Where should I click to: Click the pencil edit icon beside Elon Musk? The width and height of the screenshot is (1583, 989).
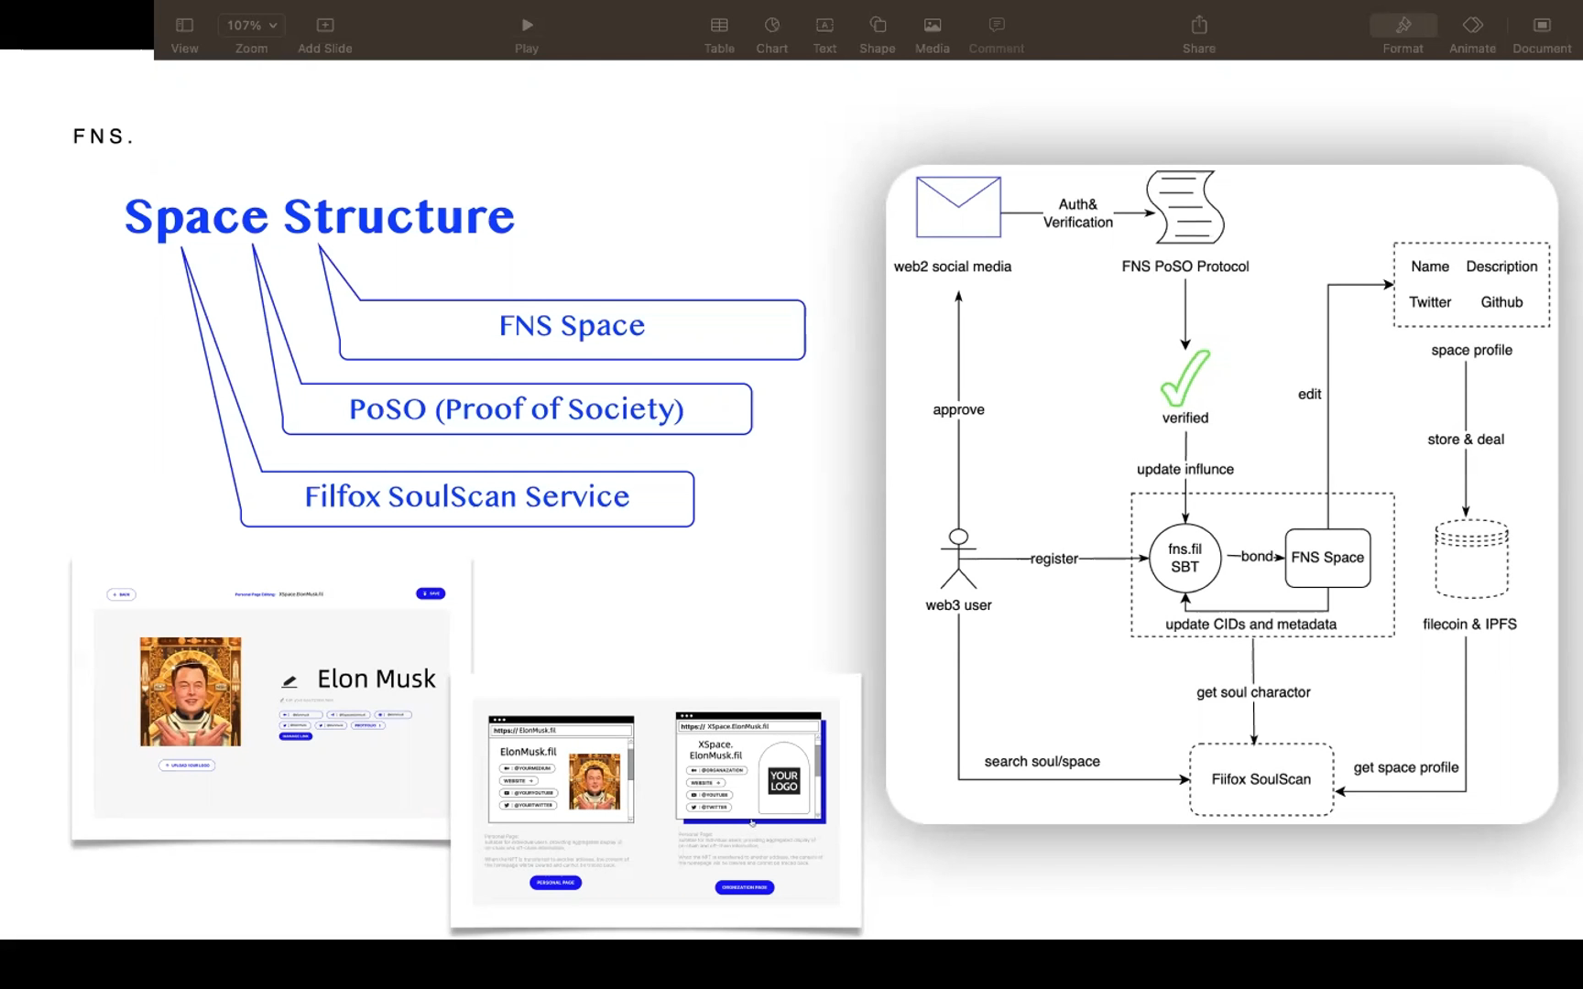(x=289, y=680)
